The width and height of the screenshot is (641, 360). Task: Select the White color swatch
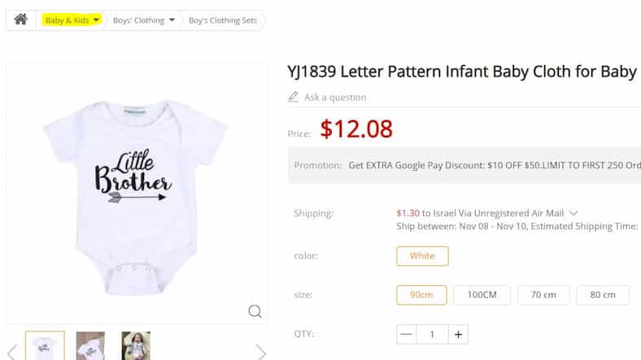[422, 256]
